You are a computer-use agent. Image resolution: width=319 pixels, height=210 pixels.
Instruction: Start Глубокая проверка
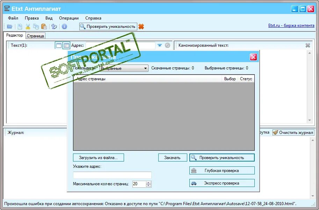[x=222, y=171]
